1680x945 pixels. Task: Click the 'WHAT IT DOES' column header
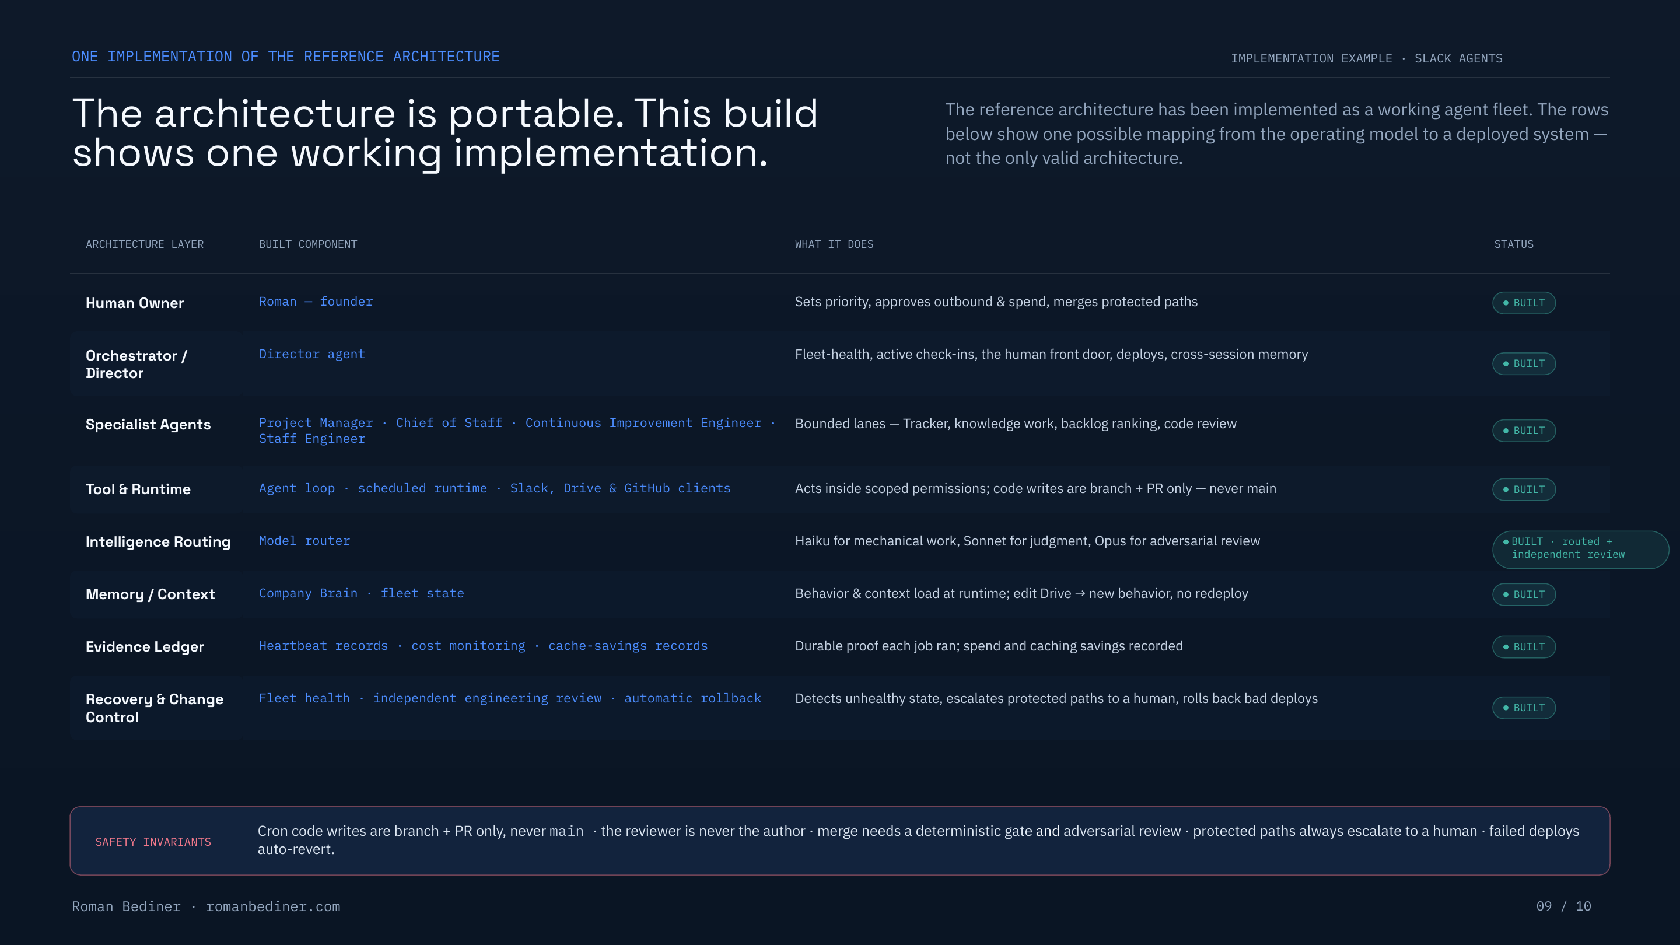pos(834,244)
